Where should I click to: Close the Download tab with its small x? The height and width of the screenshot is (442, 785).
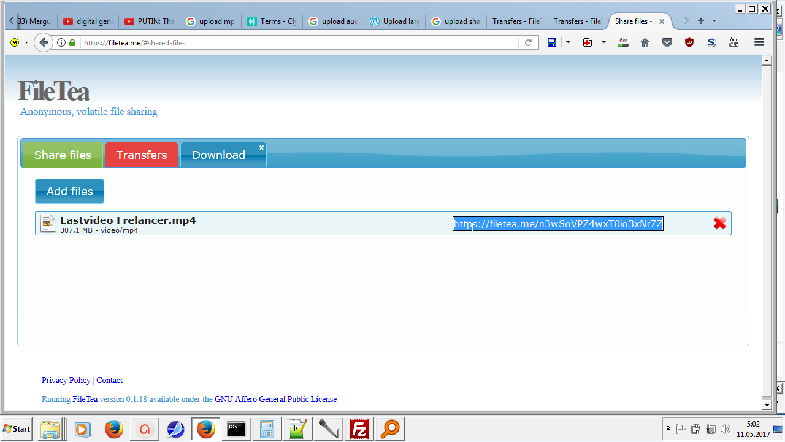(261, 148)
